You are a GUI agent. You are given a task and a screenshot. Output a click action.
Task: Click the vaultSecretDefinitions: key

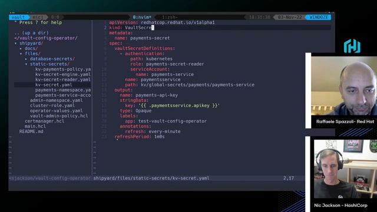point(145,48)
